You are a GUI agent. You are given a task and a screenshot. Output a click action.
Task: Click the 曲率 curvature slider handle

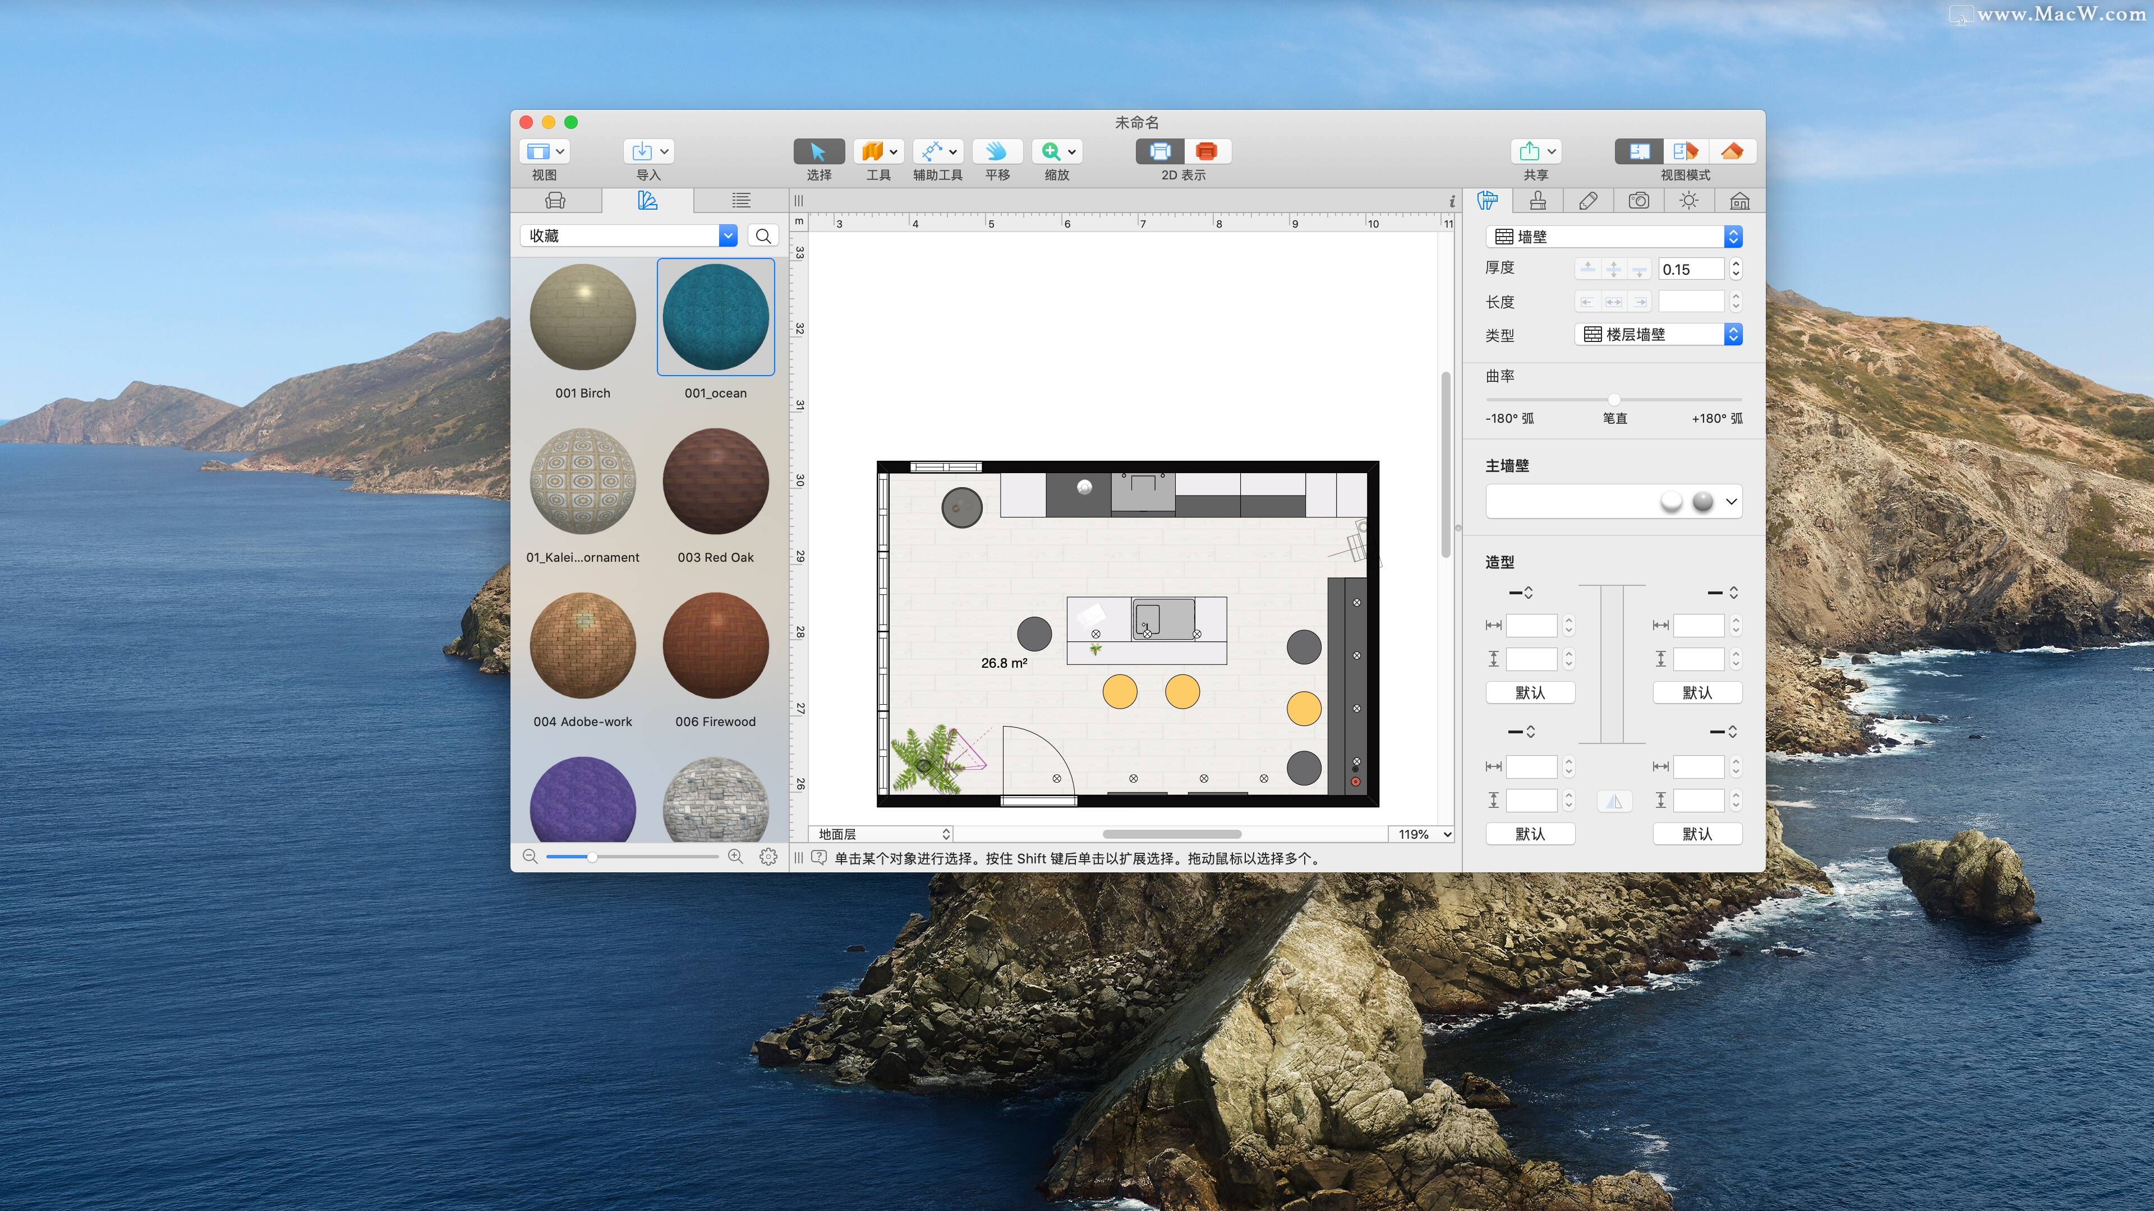[x=1614, y=400]
